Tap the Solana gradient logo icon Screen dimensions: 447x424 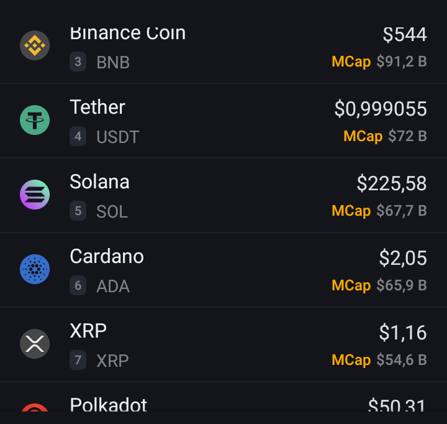point(35,195)
